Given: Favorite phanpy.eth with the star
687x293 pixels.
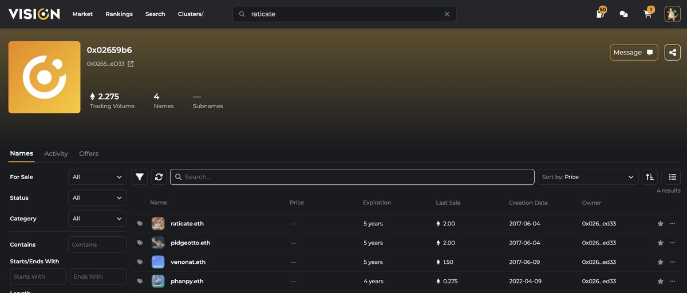Looking at the screenshot, I should 661,281.
